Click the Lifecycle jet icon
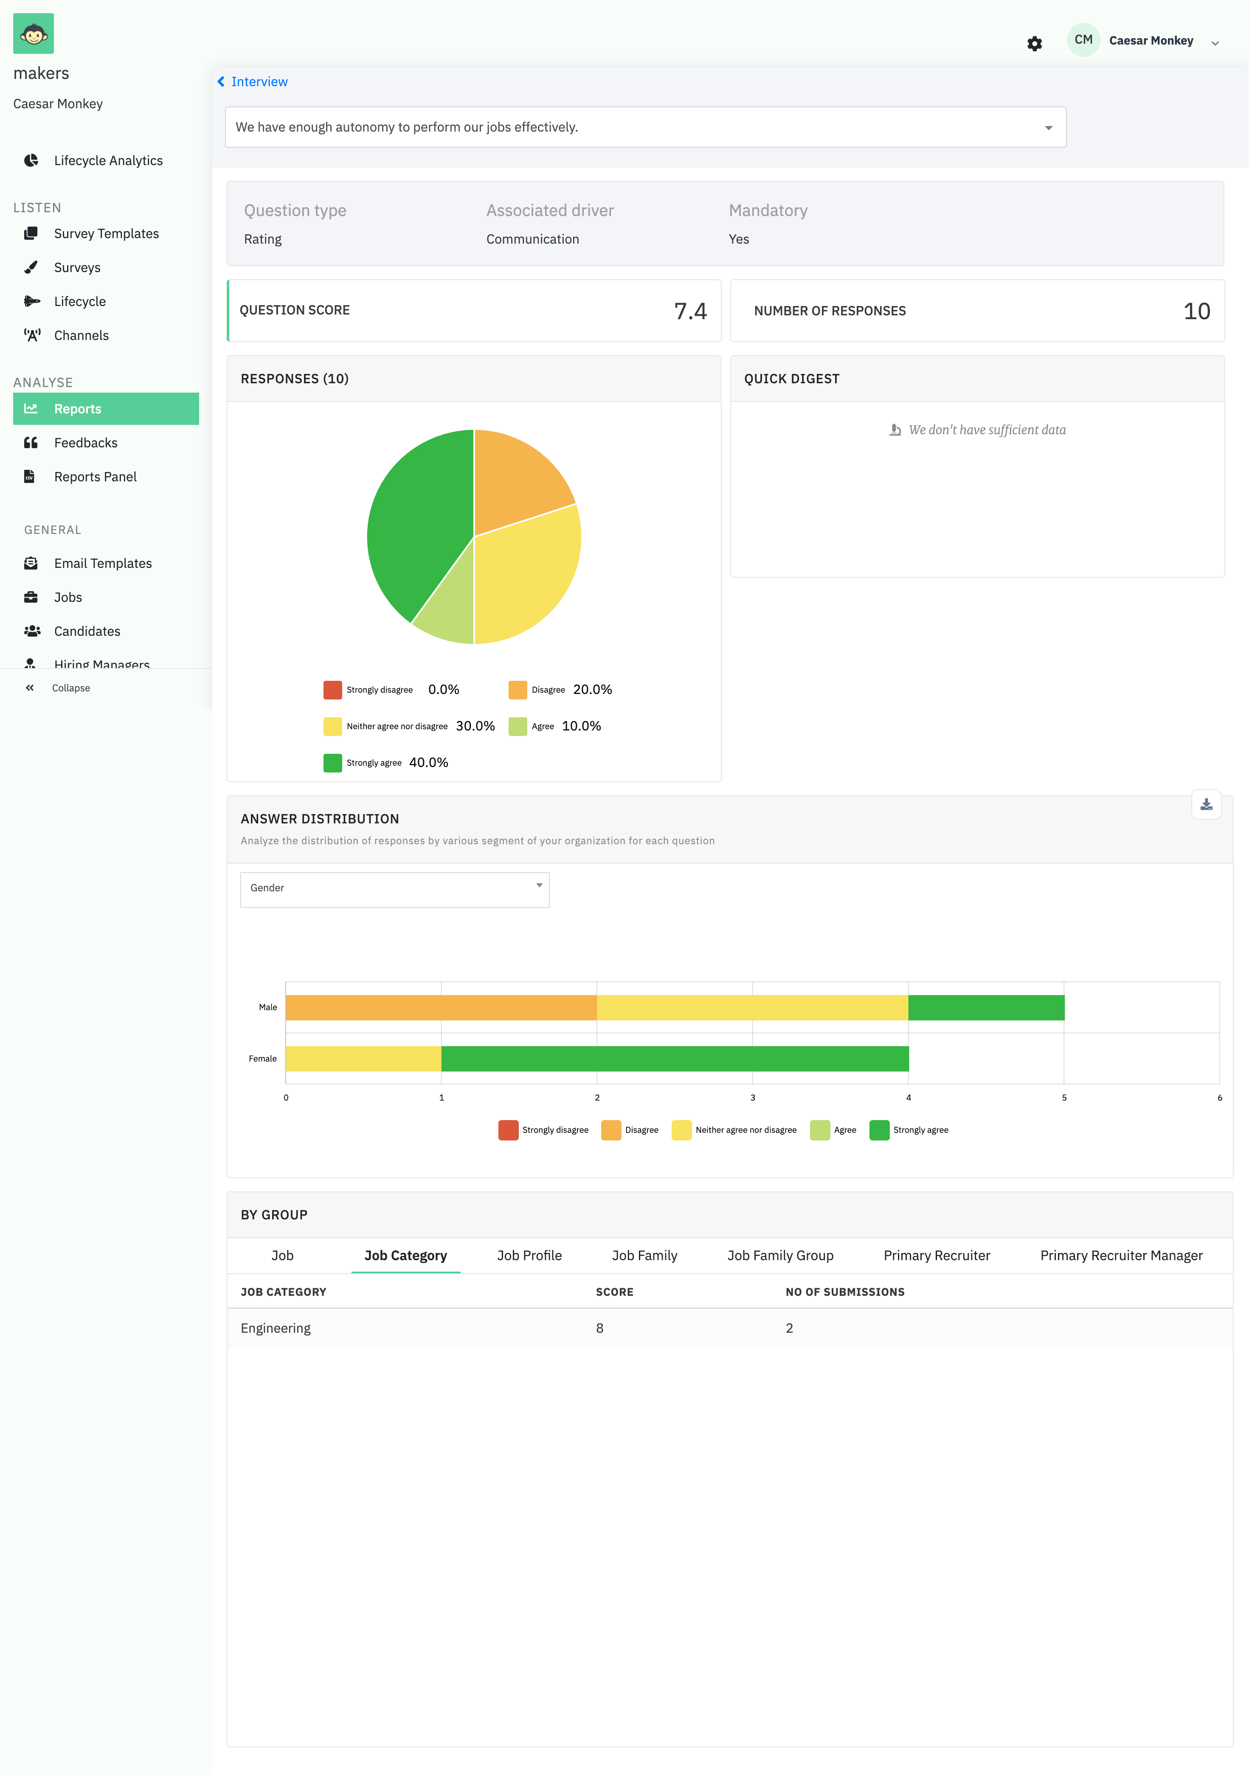 (32, 301)
